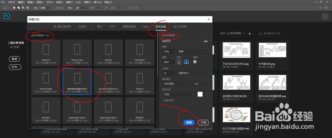Click the test111 document name field
332x138 pixels.
pyautogui.click(x=182, y=41)
